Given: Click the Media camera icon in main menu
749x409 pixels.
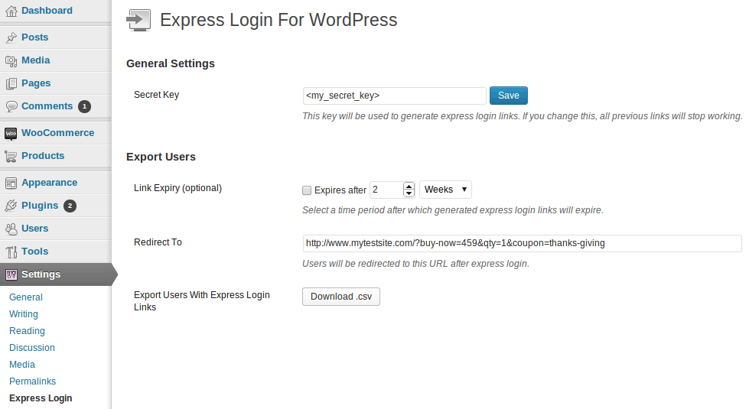Looking at the screenshot, I should (x=11, y=60).
